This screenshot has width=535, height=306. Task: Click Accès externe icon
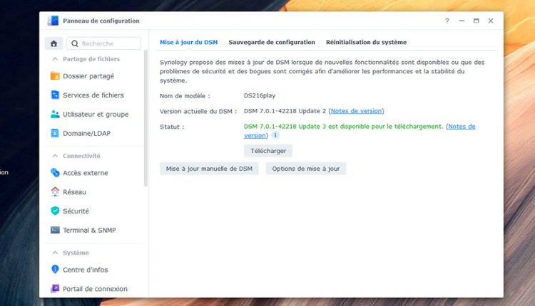(x=55, y=173)
